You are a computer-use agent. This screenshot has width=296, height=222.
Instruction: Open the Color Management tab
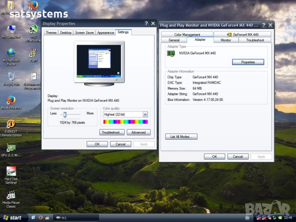click(x=187, y=35)
